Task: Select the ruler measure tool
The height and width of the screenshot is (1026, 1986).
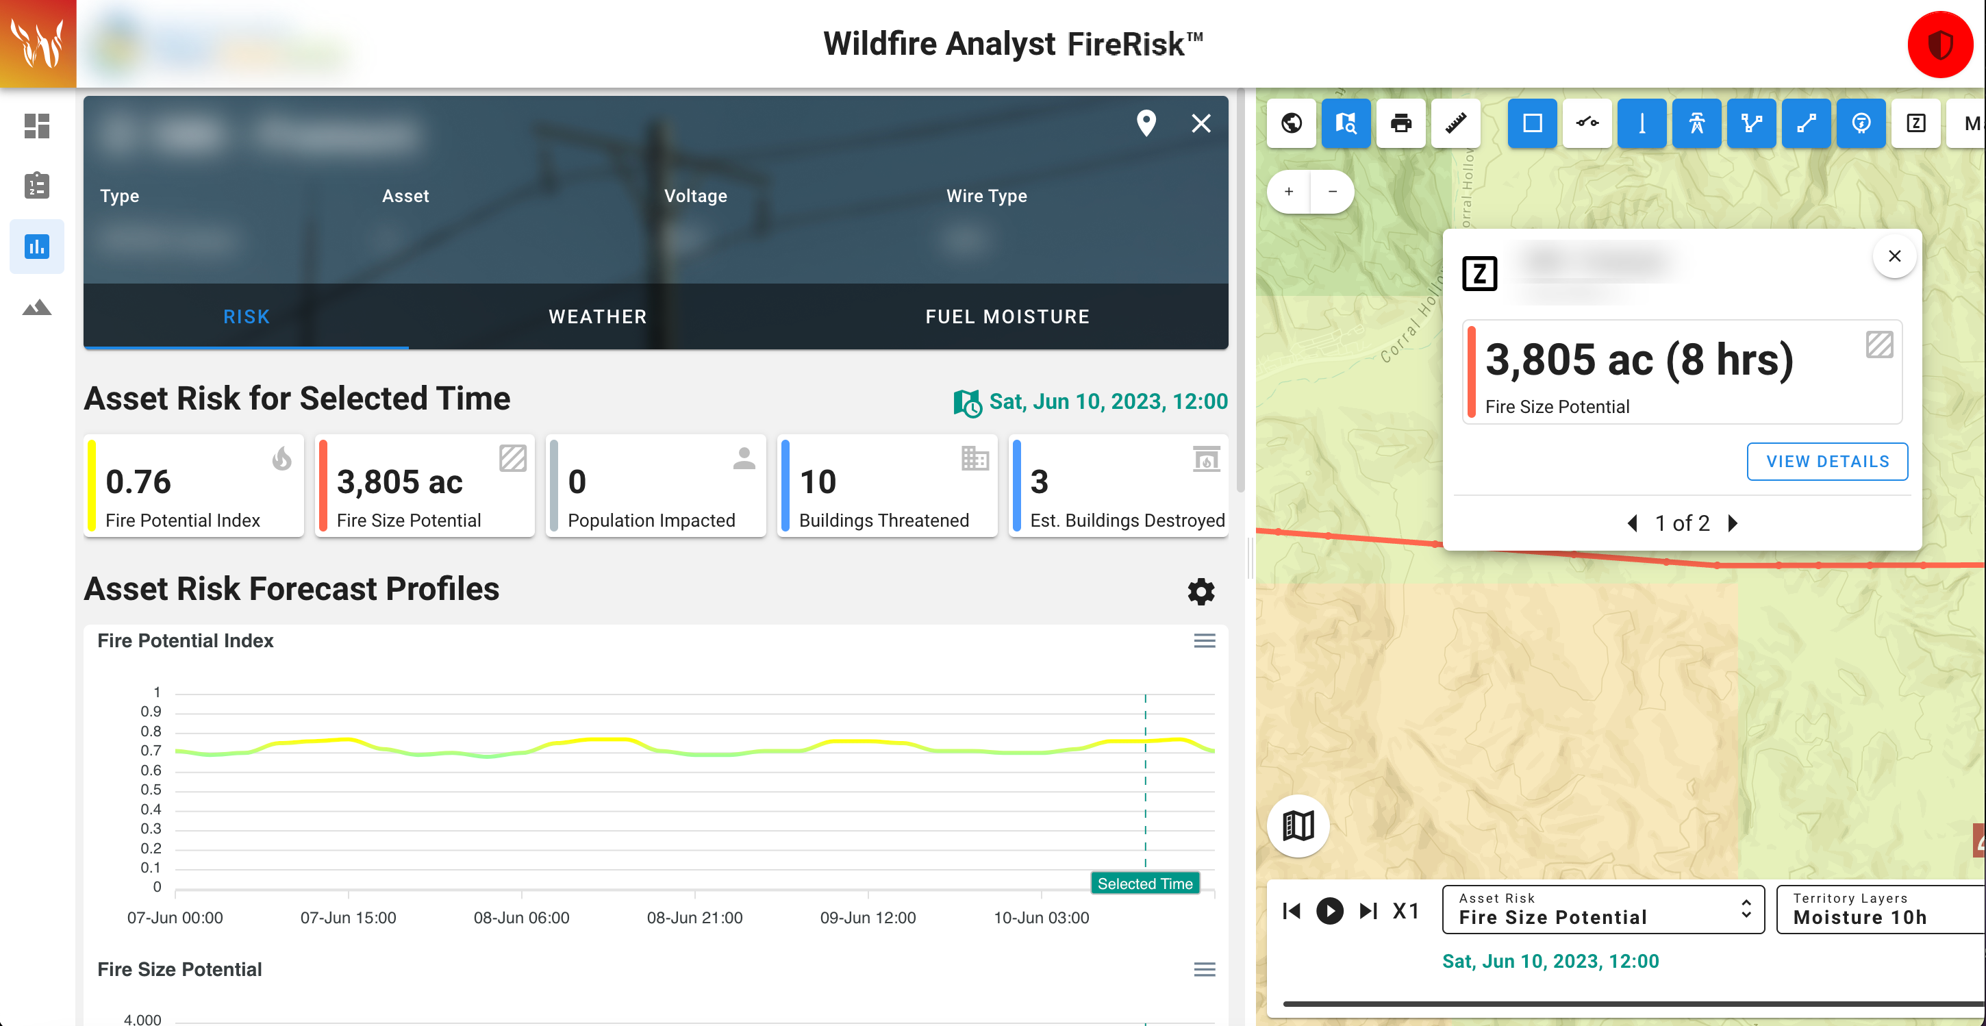Action: click(x=1455, y=123)
